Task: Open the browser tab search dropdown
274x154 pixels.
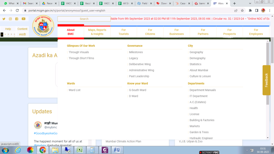Action: (250, 3)
